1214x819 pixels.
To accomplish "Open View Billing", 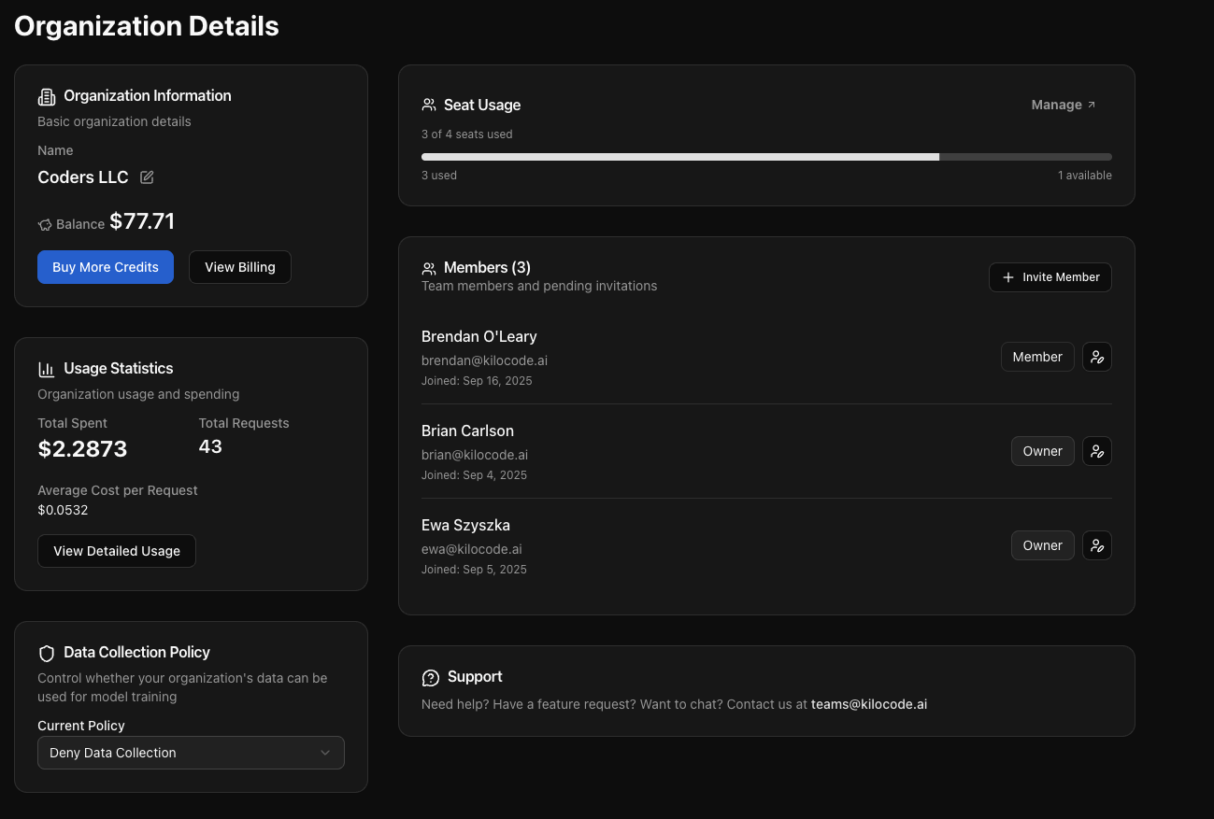I will [240, 267].
